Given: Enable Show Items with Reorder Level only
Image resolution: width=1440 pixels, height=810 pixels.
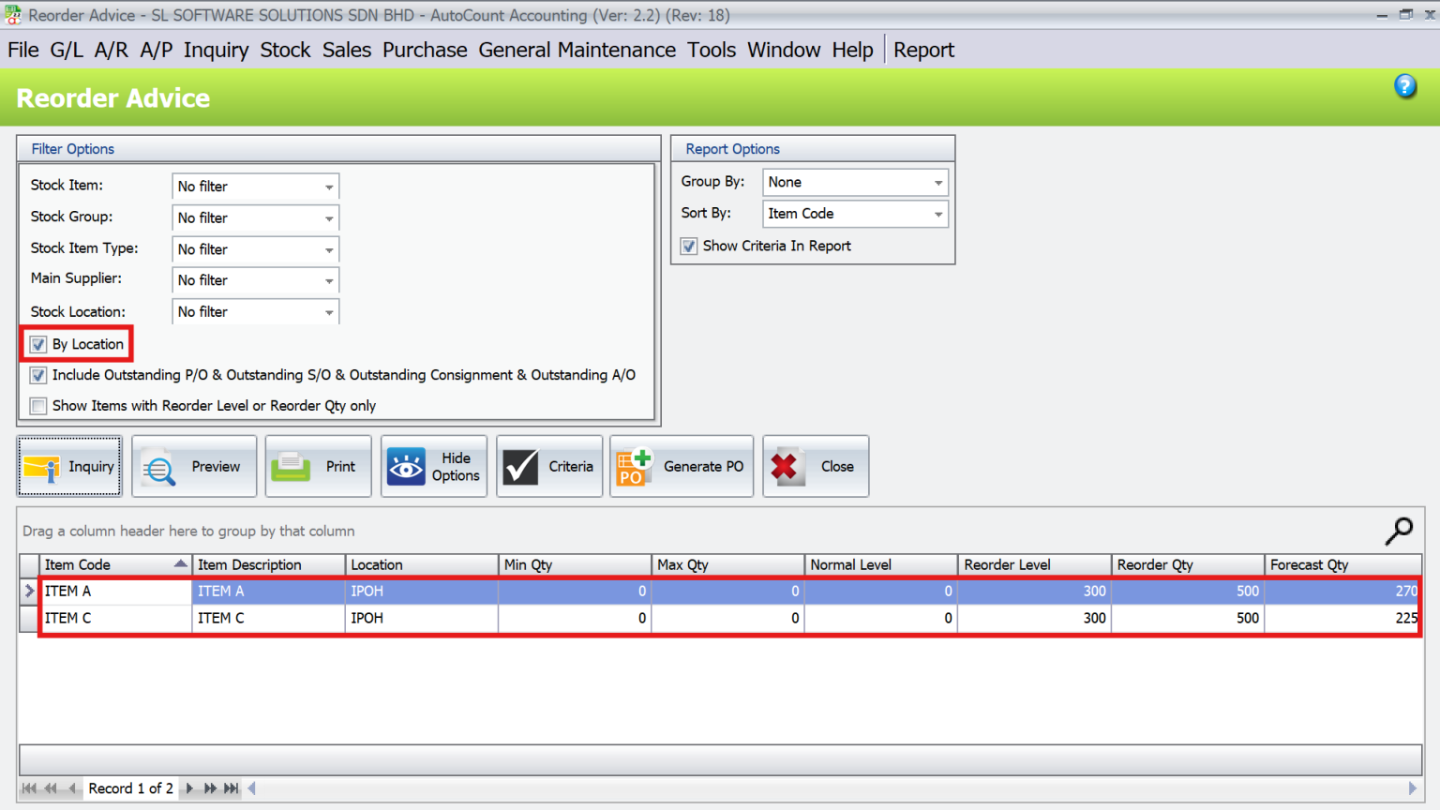Looking at the screenshot, I should (38, 405).
